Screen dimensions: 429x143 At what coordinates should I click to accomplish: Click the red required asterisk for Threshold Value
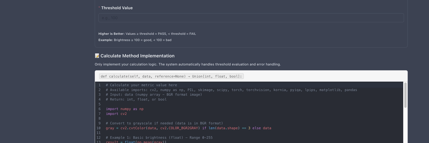99,8
